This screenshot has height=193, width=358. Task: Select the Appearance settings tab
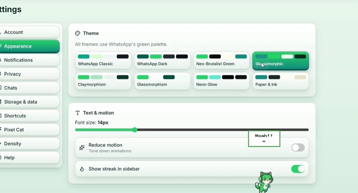click(29, 46)
